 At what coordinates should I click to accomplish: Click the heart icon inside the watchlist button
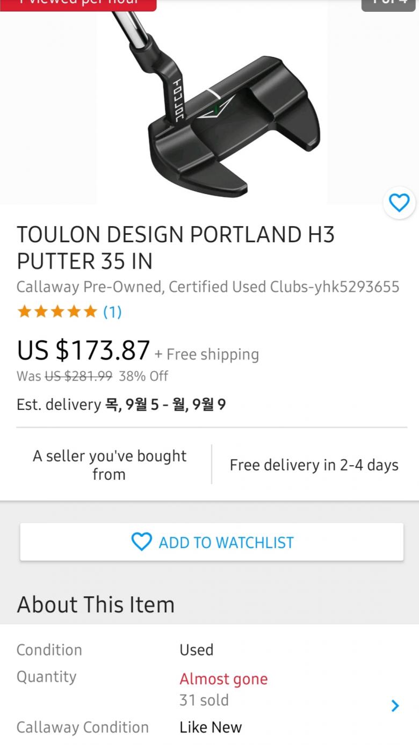(x=142, y=542)
